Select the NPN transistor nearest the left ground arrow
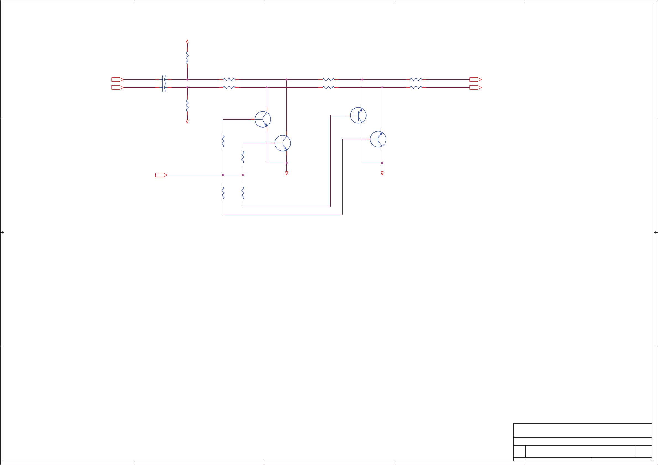658x465 pixels. [282, 143]
